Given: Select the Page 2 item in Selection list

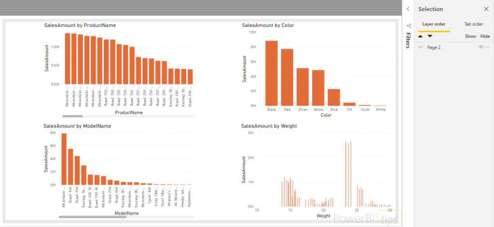Looking at the screenshot, I should 434,47.
